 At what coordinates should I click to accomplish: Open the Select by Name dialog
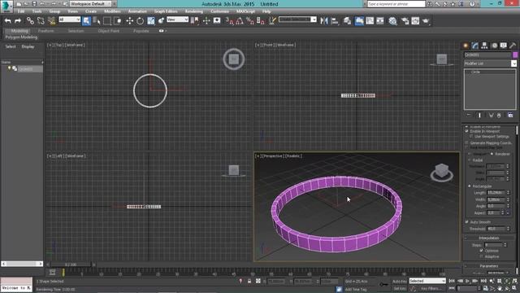pyautogui.click(x=97, y=21)
